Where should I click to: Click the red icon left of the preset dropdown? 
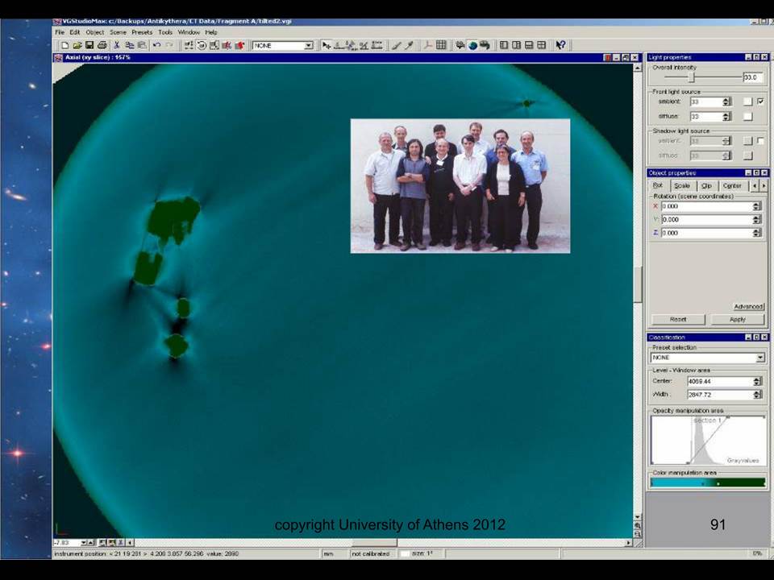[x=239, y=45]
